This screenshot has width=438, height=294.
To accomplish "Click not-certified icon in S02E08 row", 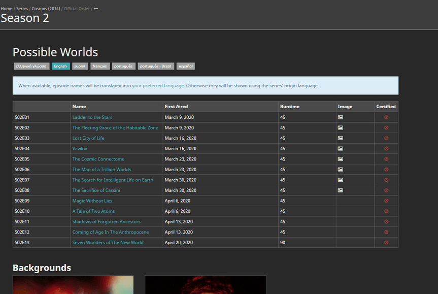I will (x=386, y=190).
